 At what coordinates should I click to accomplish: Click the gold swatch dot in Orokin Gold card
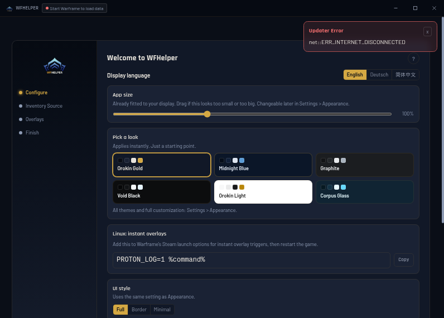[140, 161]
